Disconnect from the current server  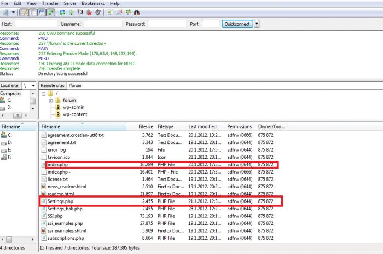[x=89, y=13]
